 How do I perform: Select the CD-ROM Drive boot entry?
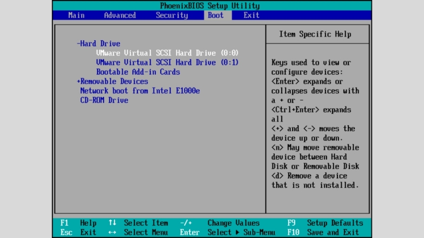[104, 100]
